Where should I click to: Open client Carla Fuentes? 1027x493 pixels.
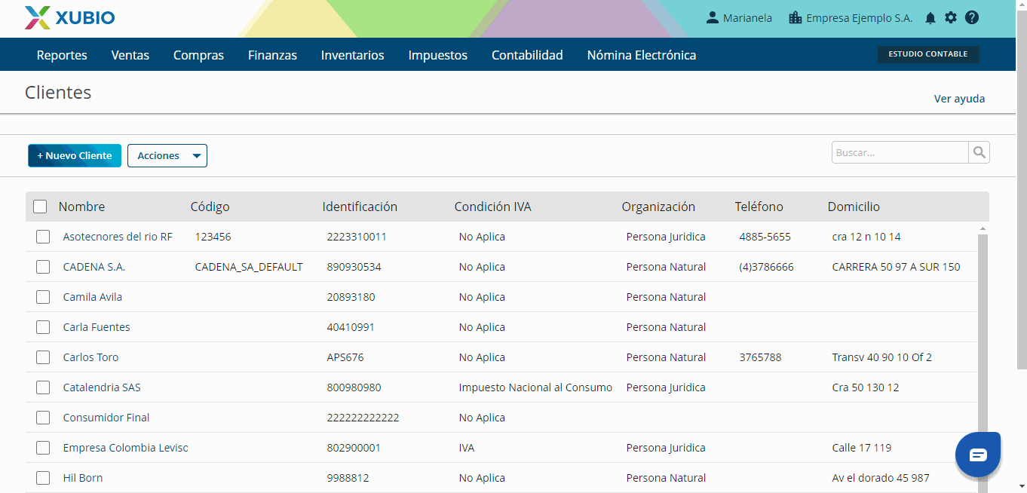tap(97, 327)
